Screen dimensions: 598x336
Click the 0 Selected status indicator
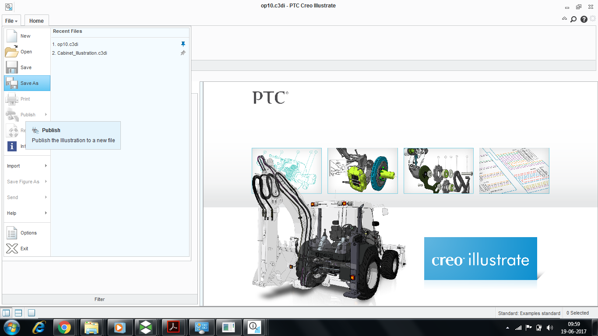[578, 313]
